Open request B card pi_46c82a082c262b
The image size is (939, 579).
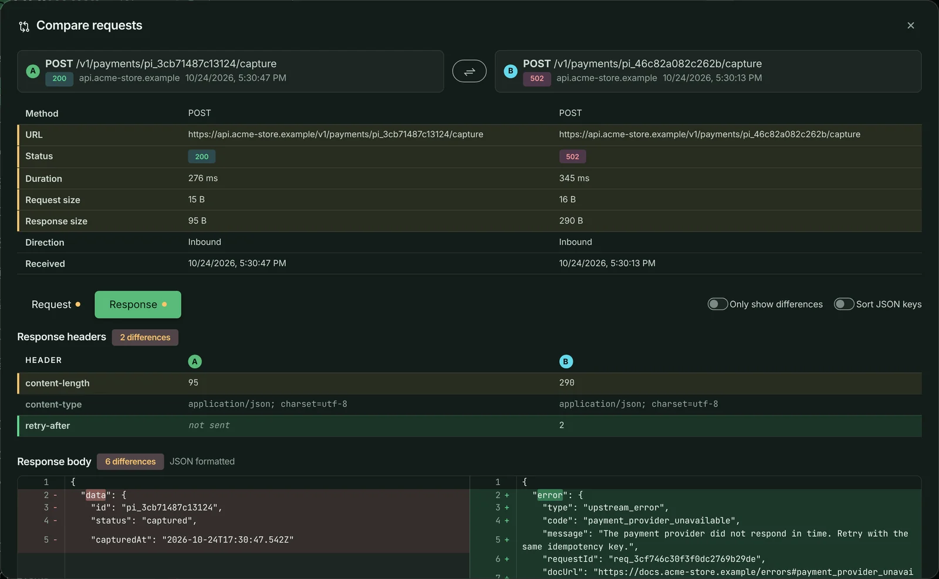[x=708, y=71]
